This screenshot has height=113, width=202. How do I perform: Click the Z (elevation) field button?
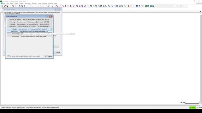(x=29, y=27)
